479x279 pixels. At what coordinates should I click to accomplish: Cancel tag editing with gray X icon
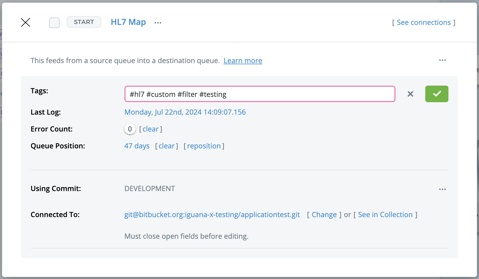[x=410, y=94]
